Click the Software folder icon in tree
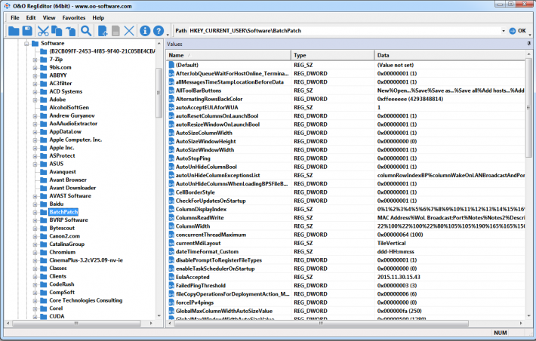Screen dimensions: 536x341 point(35,44)
